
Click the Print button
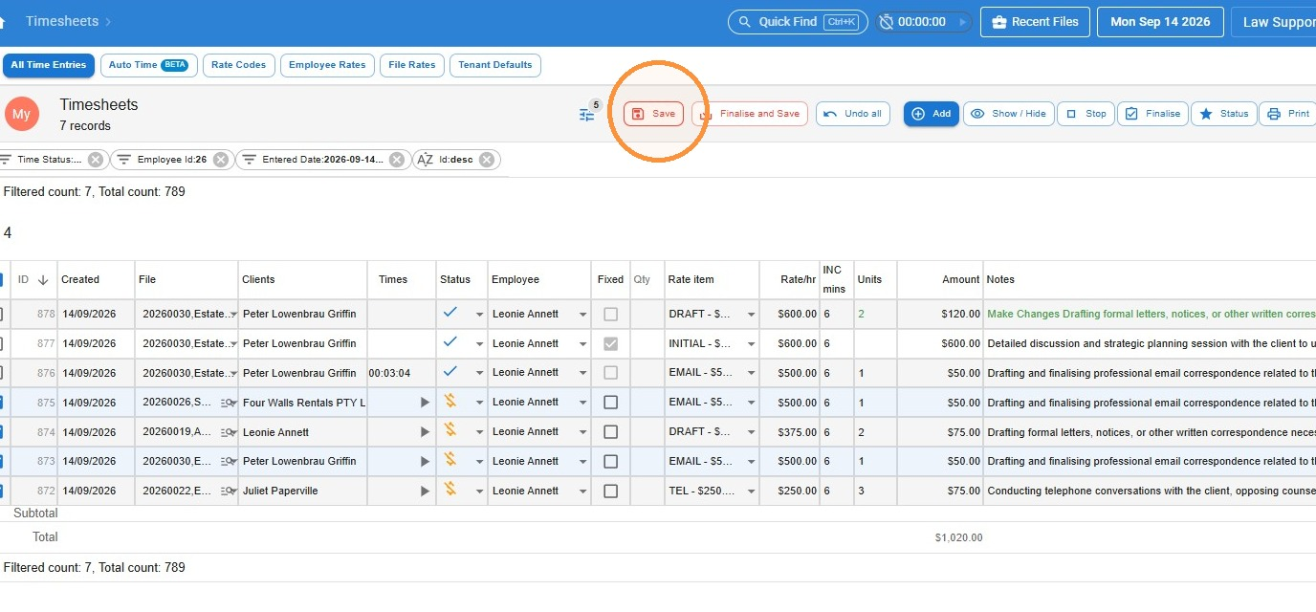point(1288,114)
